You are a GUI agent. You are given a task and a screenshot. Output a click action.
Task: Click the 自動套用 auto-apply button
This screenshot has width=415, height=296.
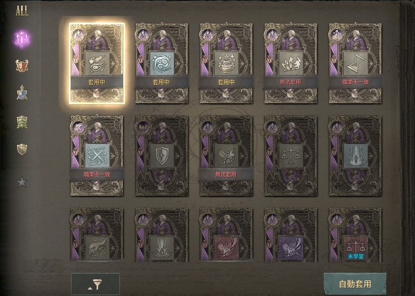355,284
